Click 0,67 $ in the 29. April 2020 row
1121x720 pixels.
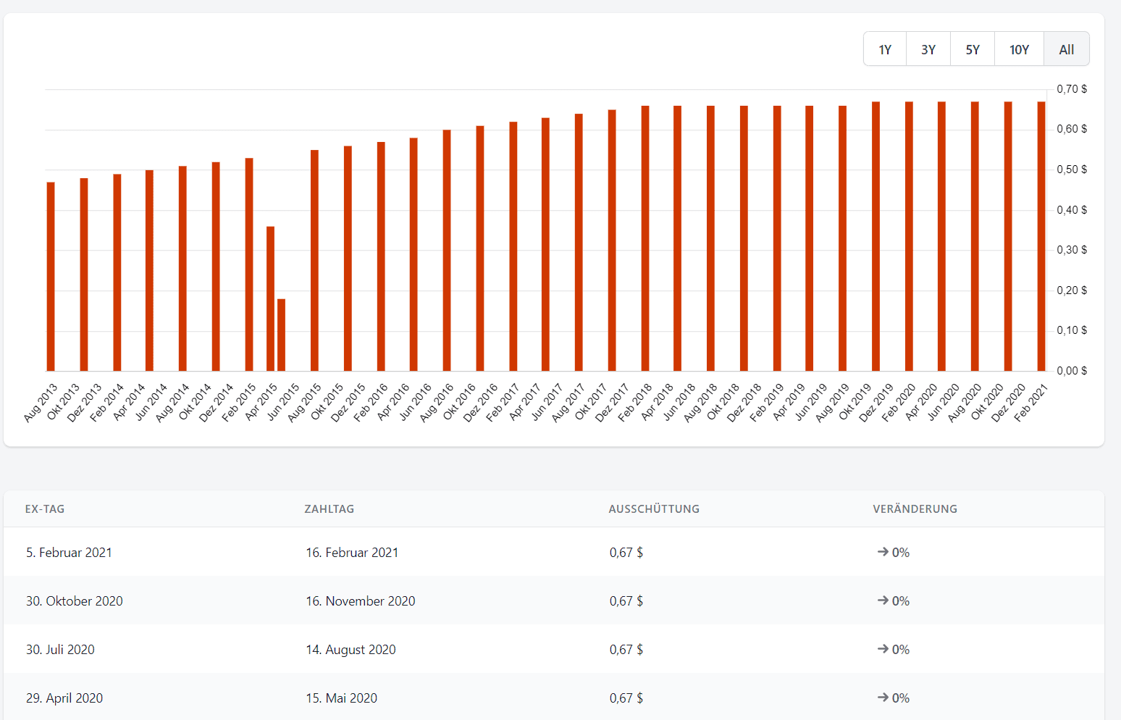click(x=626, y=698)
